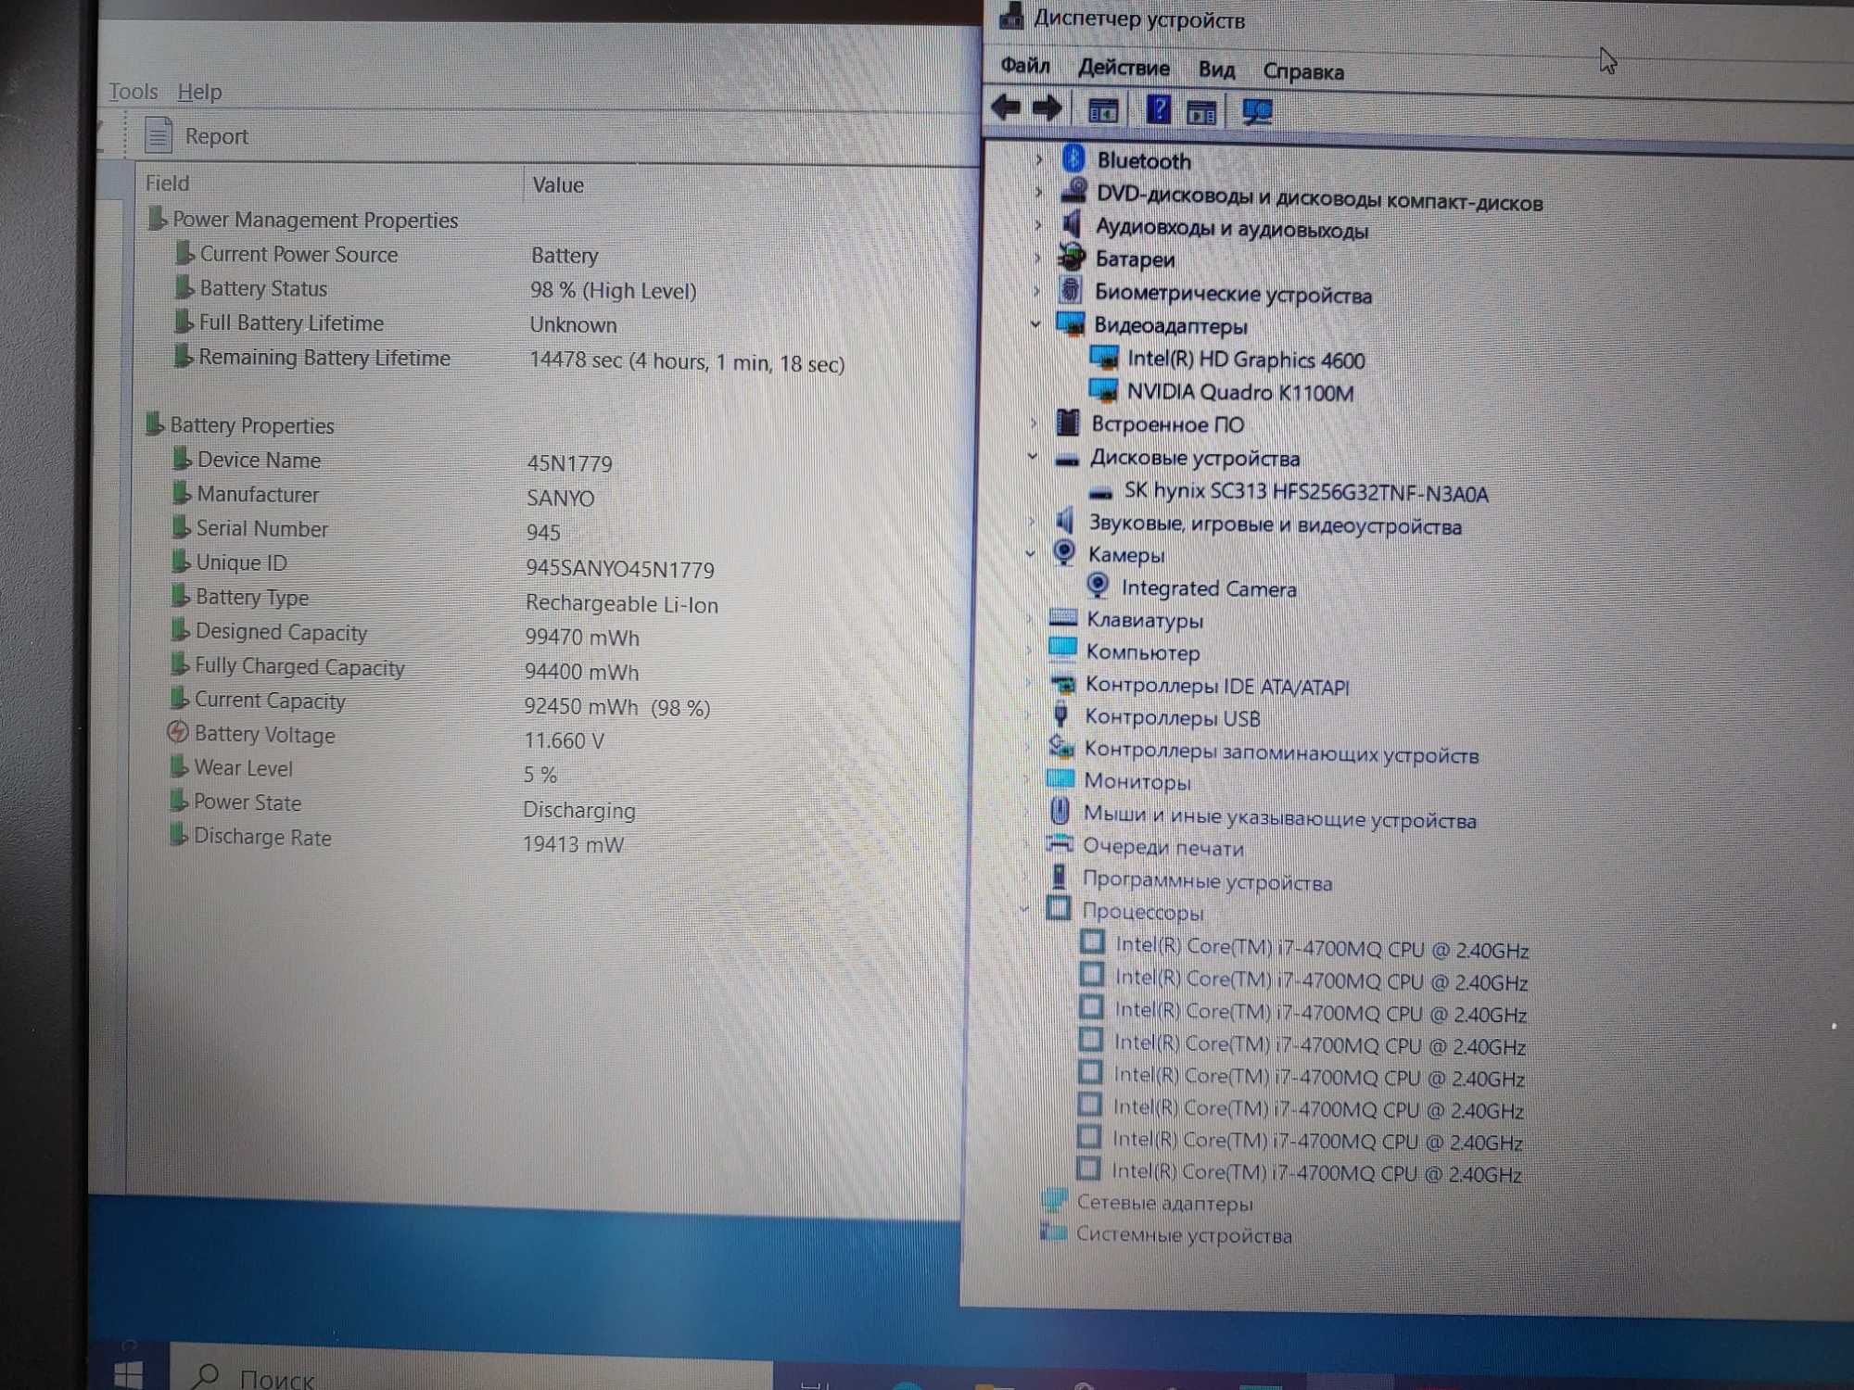
Task: Click the Мониторы monitor icon
Action: pyautogui.click(x=1060, y=778)
